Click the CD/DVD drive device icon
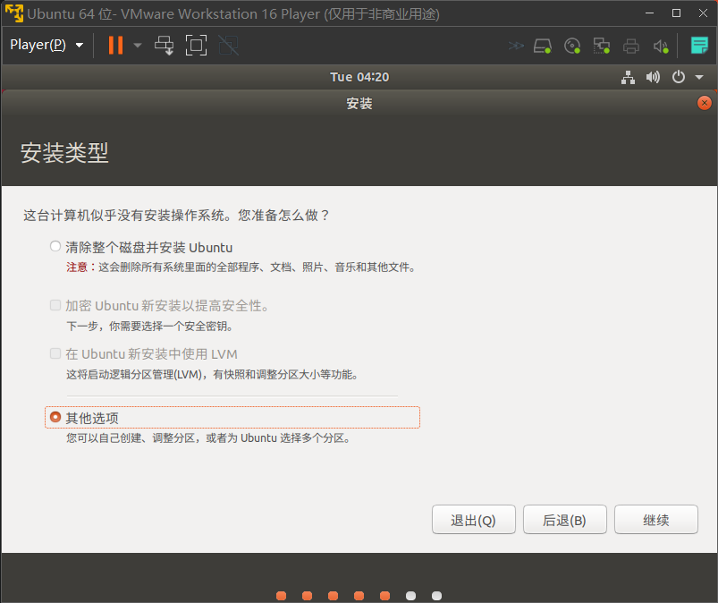718x603 pixels. pos(572,46)
